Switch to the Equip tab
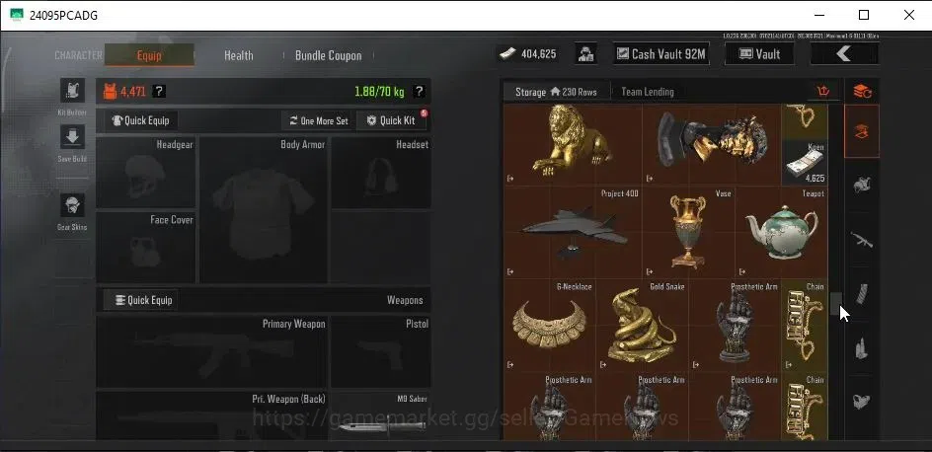 pos(149,55)
